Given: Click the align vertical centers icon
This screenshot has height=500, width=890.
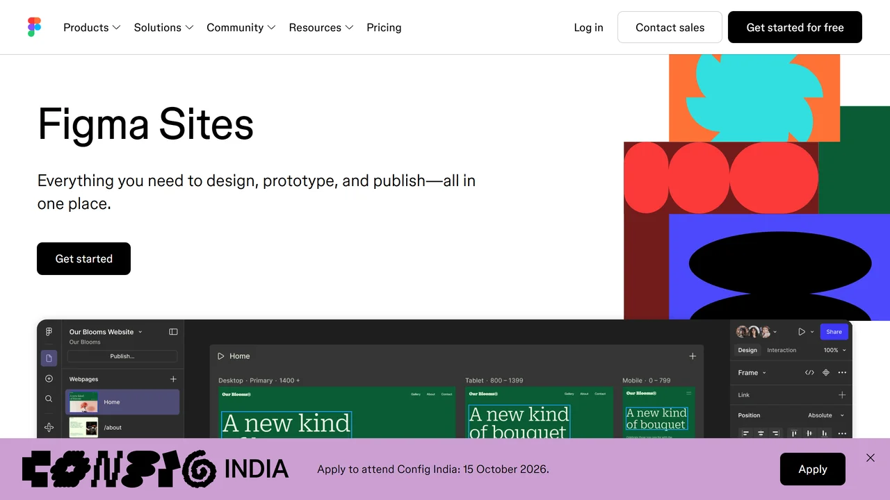Looking at the screenshot, I should click(x=809, y=433).
